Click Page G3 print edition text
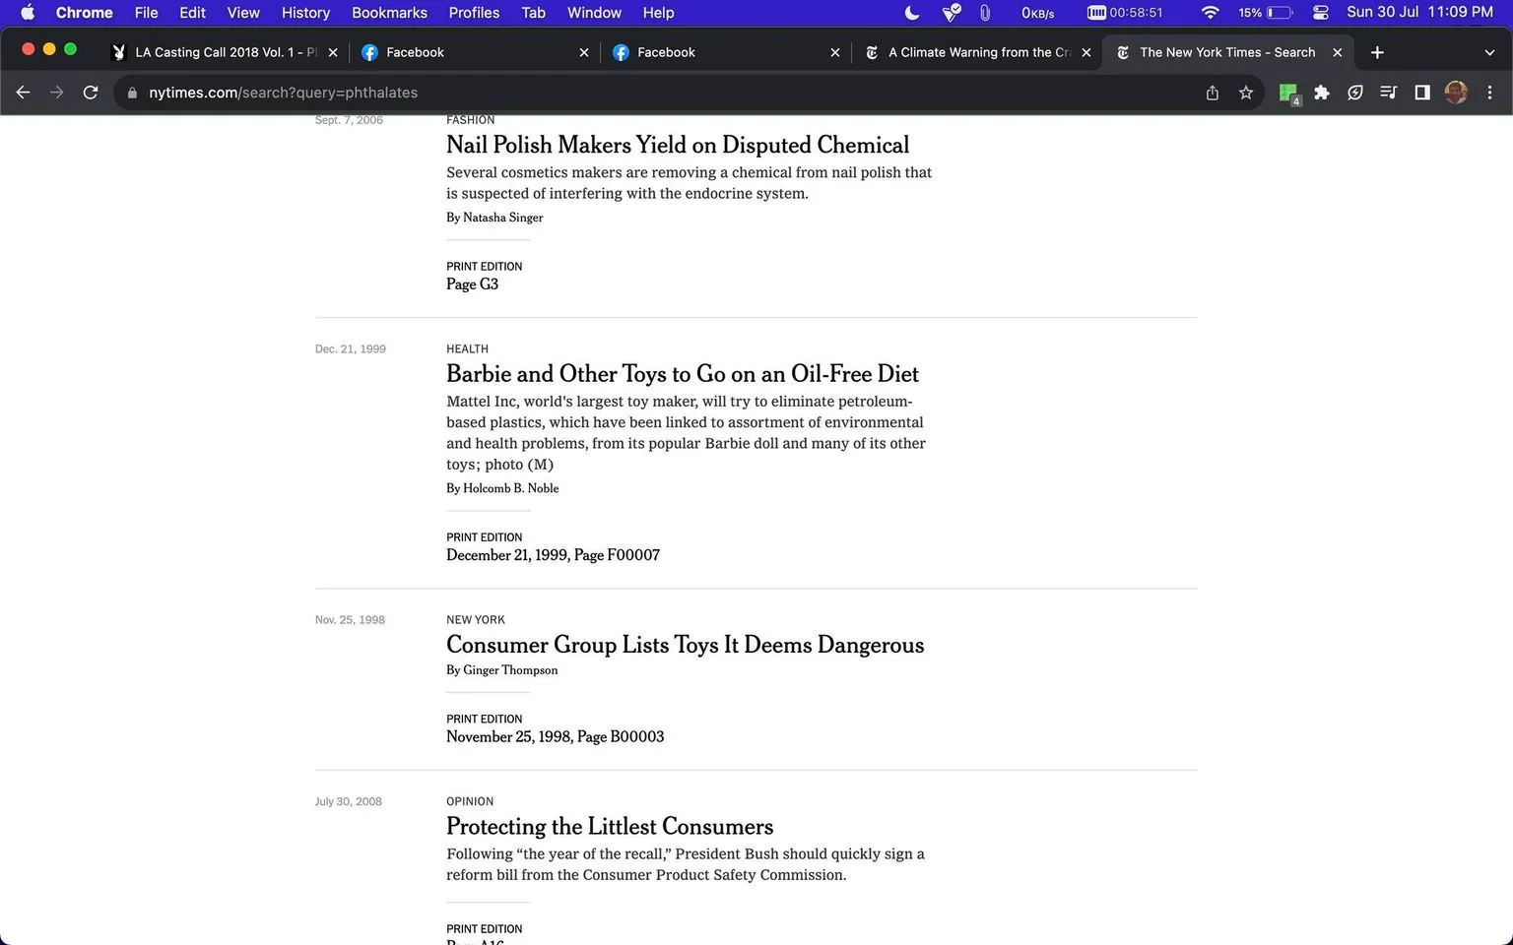Image resolution: width=1513 pixels, height=945 pixels. [473, 284]
